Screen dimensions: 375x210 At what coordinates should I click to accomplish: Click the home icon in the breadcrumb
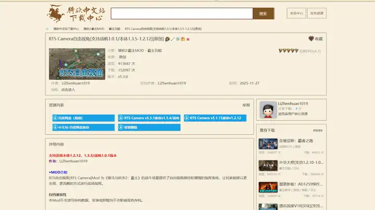click(x=47, y=29)
